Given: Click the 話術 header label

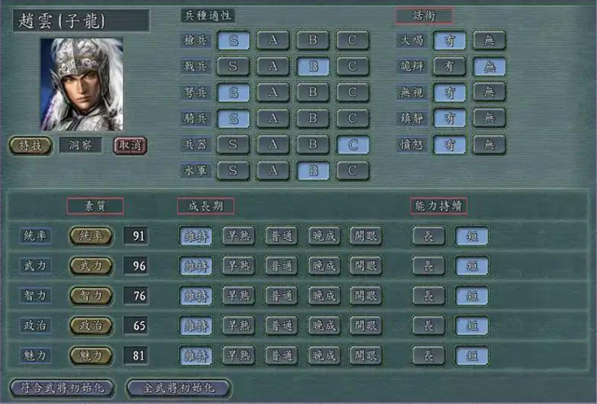Looking at the screenshot, I should [424, 16].
